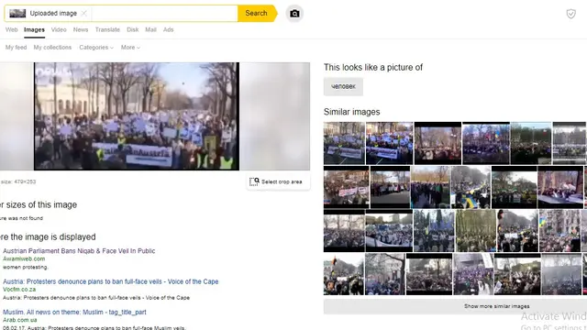Open third similar image in third row
The width and height of the screenshot is (587, 330).
[434, 231]
